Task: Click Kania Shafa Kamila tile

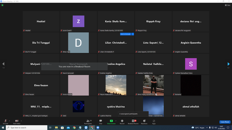Action: 116,21
